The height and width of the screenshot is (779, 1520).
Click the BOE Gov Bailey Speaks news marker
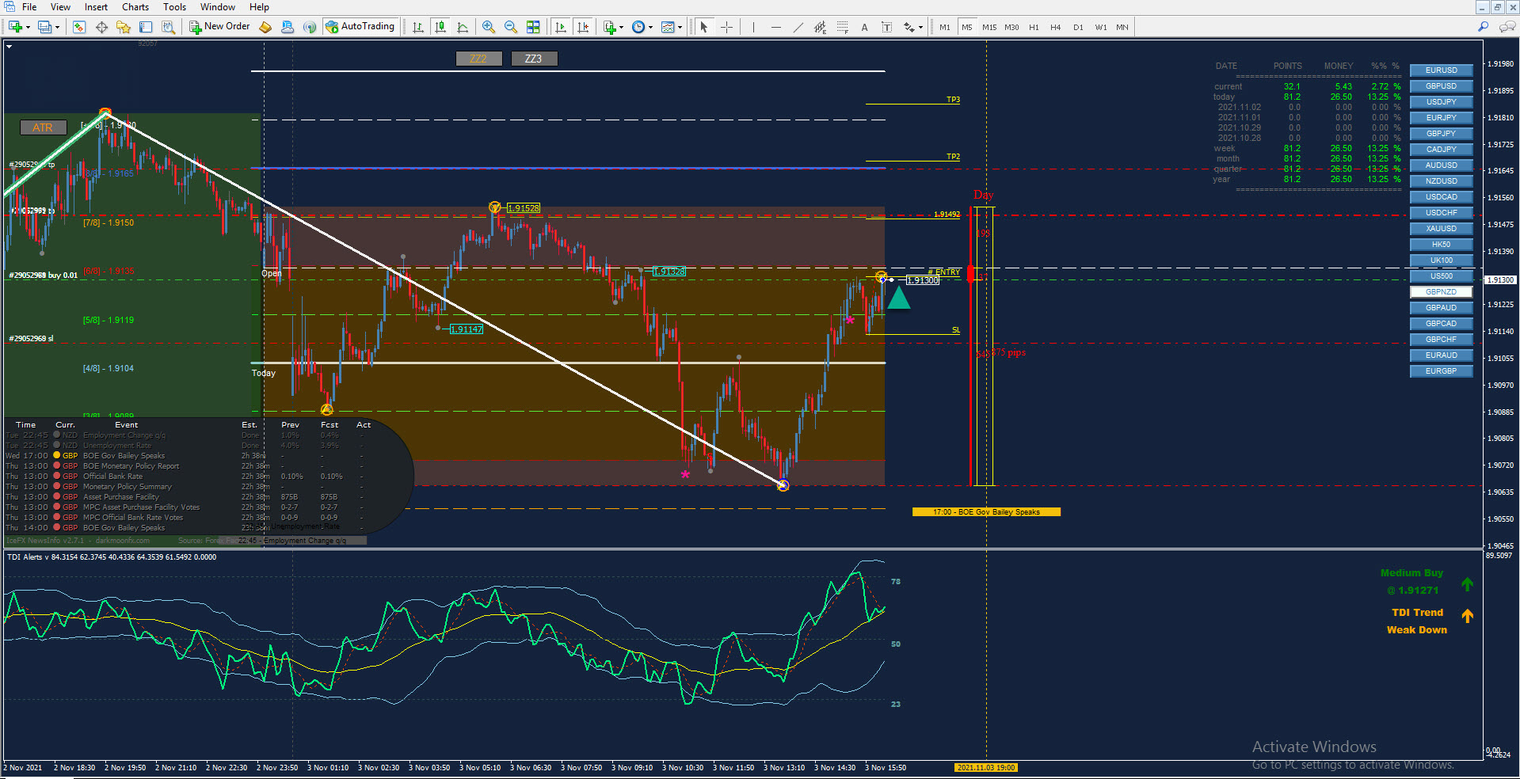[986, 512]
